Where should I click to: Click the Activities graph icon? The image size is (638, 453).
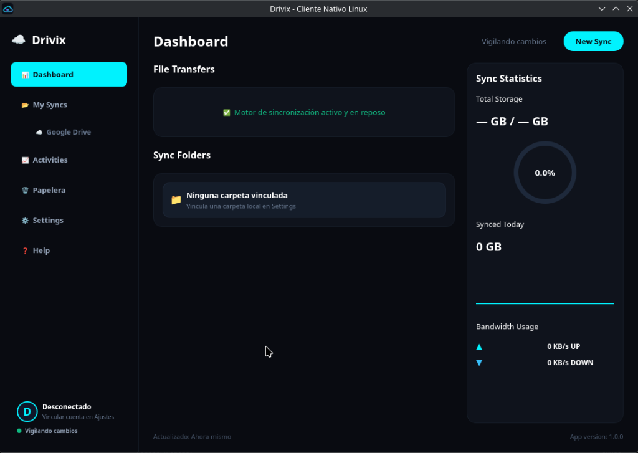[25, 160]
